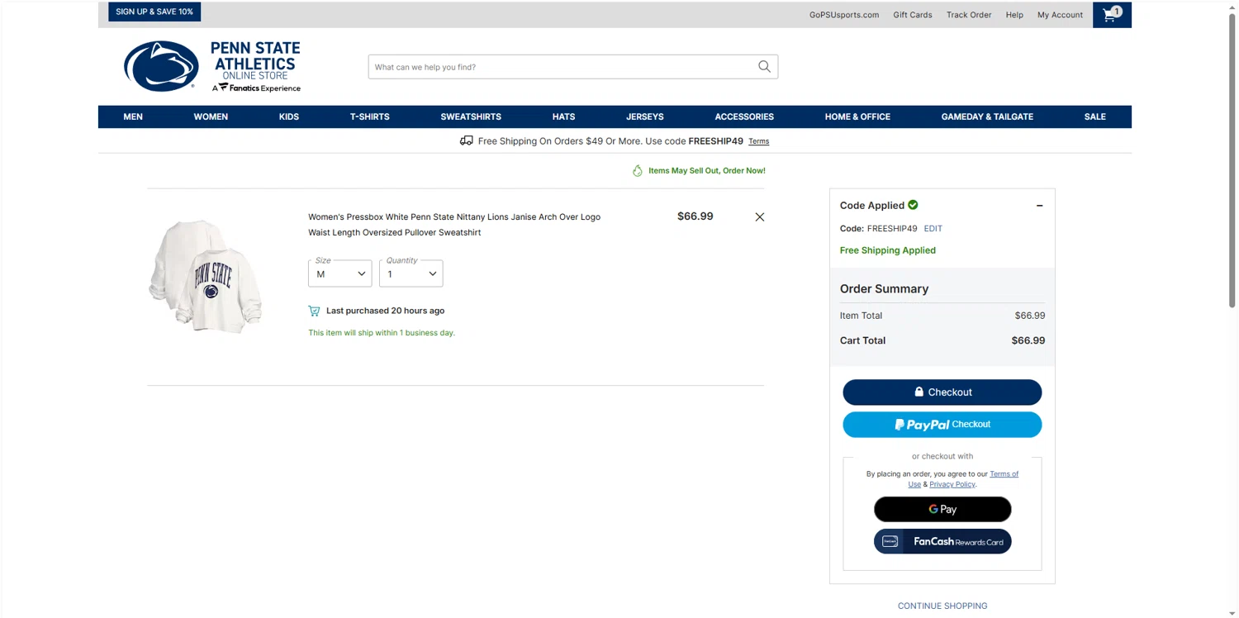Select FanCash Rewards Card button
The image size is (1239, 618).
click(x=942, y=541)
